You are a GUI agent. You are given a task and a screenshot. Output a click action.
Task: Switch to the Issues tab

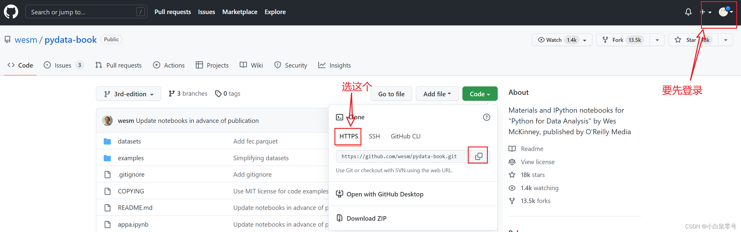(64, 65)
